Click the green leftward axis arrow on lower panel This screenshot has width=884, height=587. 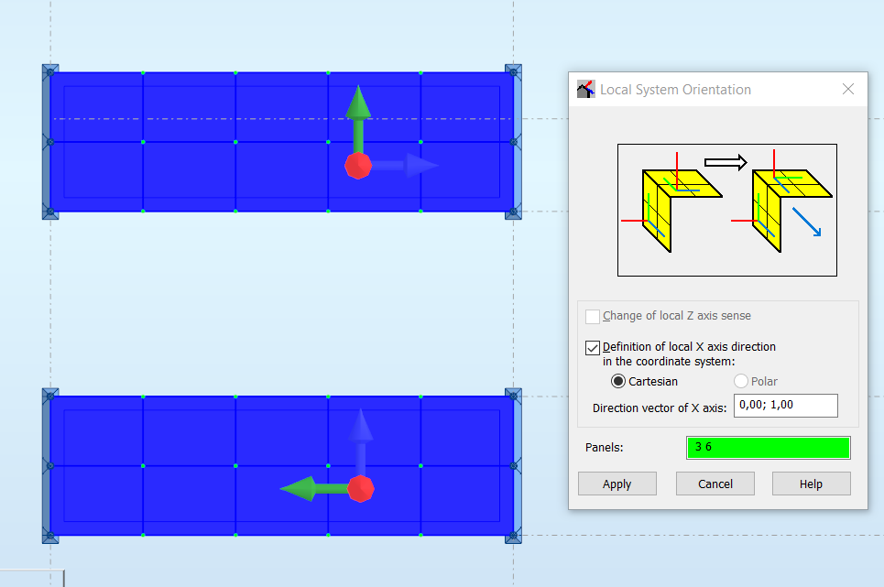[x=313, y=488]
